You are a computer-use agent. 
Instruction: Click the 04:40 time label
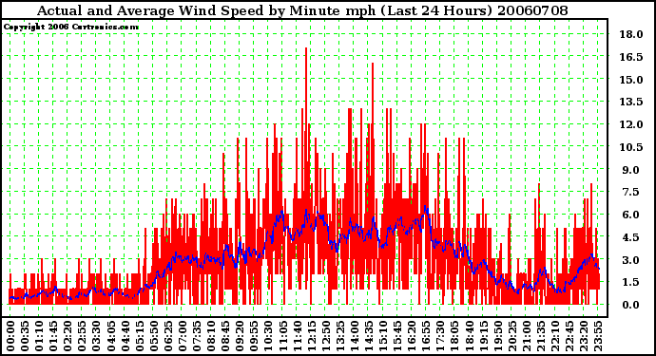pyautogui.click(x=125, y=336)
